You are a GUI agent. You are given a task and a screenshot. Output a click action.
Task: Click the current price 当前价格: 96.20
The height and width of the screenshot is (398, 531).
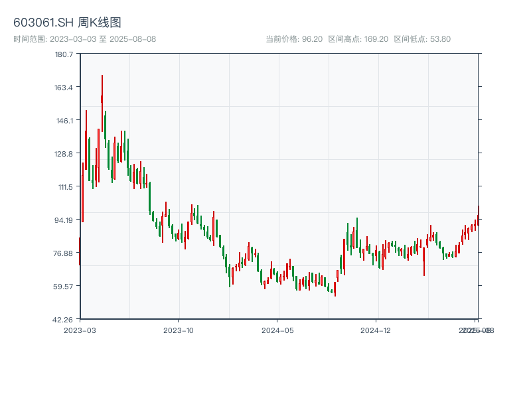pyautogui.click(x=294, y=39)
